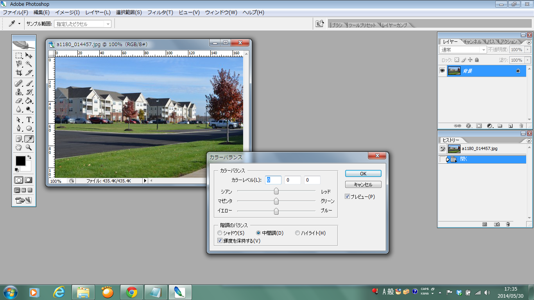Click the キャンセル button

pyautogui.click(x=363, y=185)
